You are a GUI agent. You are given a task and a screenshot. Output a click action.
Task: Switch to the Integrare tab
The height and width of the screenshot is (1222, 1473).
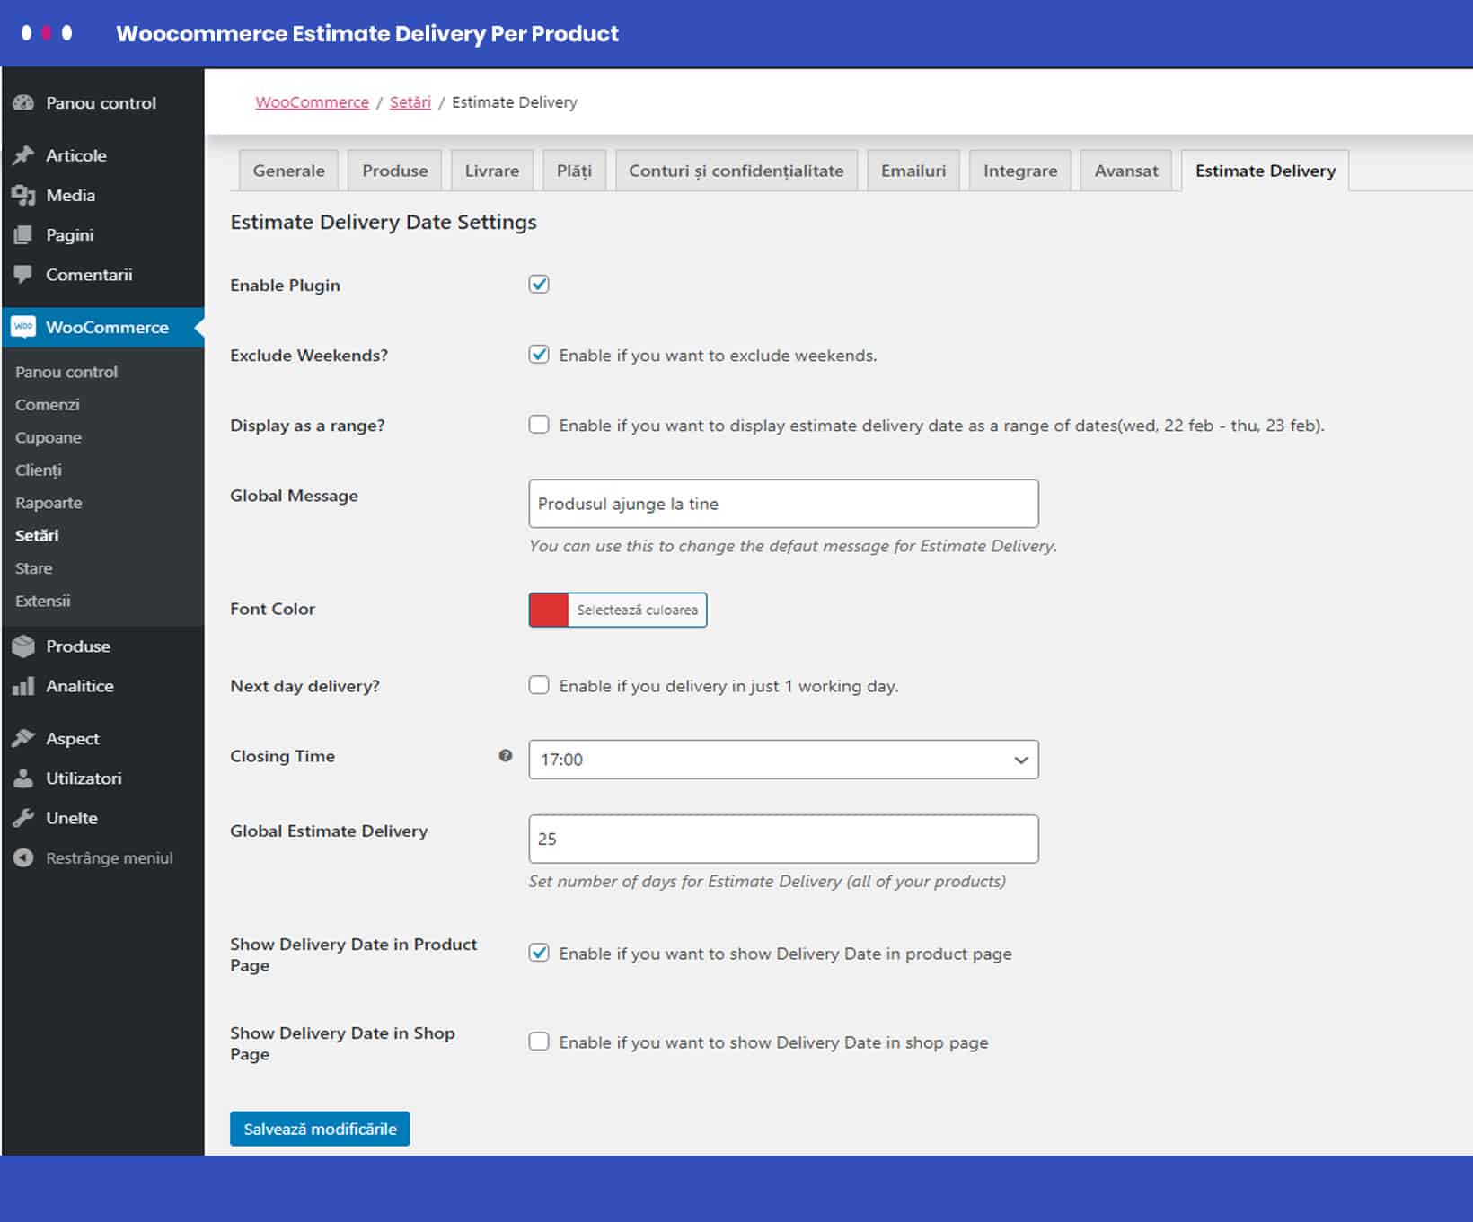click(1020, 171)
